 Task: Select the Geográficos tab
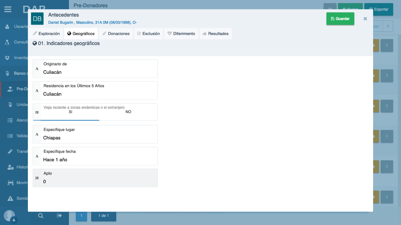tap(81, 33)
